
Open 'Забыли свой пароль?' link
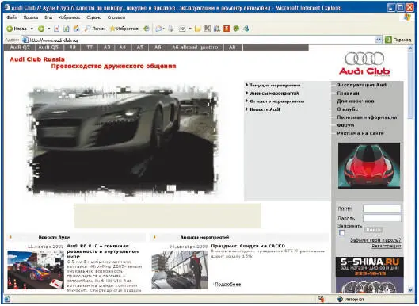point(375,240)
